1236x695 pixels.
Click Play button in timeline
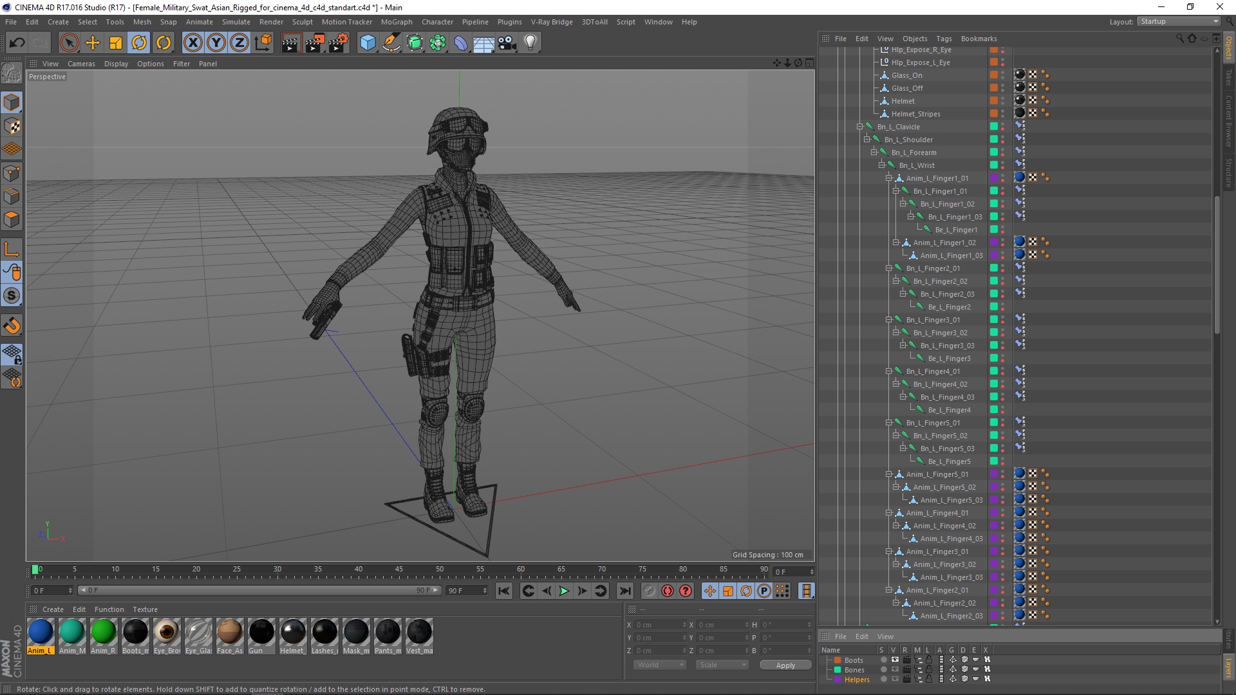pyautogui.click(x=565, y=591)
